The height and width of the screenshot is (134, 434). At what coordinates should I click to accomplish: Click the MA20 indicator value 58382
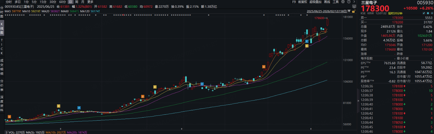pyautogui.click(x=55, y=11)
